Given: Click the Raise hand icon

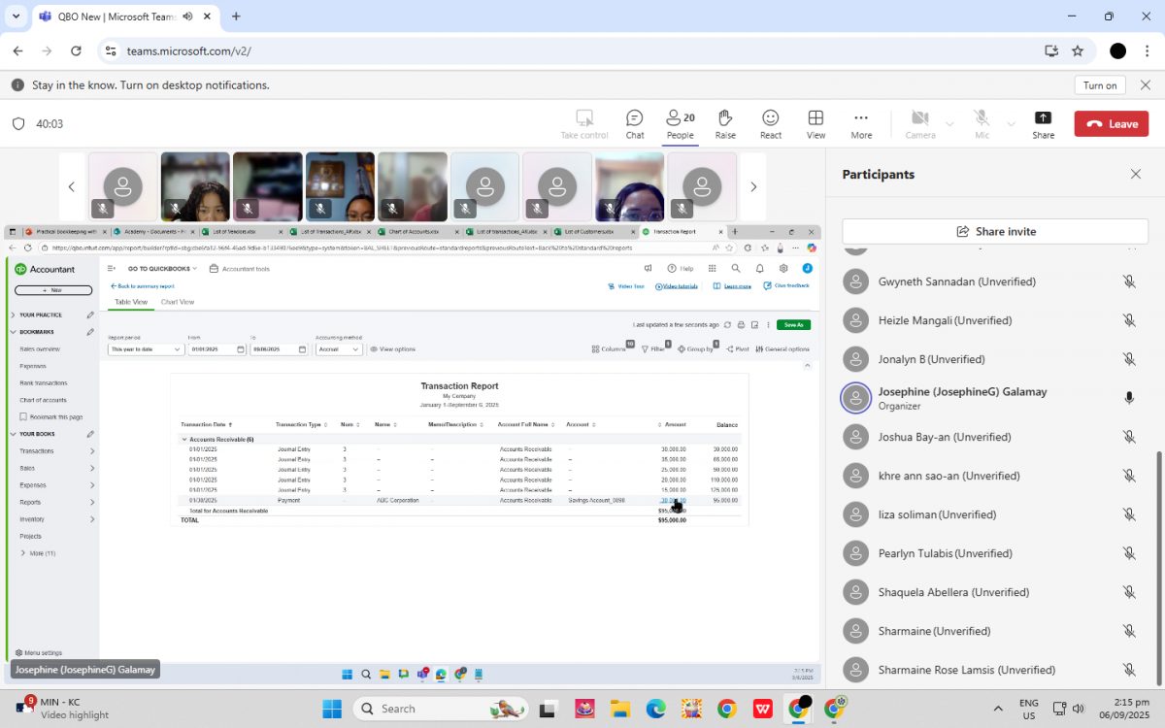Looking at the screenshot, I should pyautogui.click(x=725, y=123).
